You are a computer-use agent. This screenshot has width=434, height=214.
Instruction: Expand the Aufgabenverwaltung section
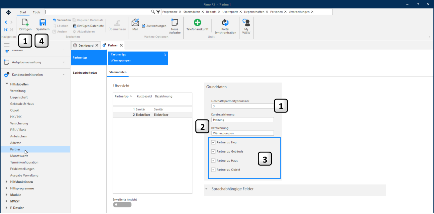pos(64,62)
